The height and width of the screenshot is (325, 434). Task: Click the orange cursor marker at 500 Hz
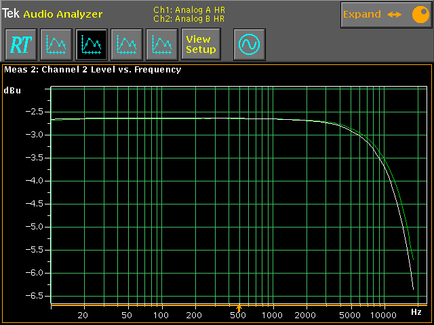coord(239,307)
